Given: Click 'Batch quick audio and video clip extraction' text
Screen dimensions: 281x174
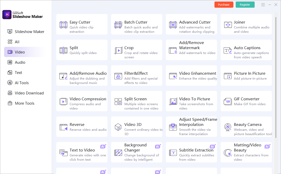Looking at the screenshot, I should pos(141,29).
